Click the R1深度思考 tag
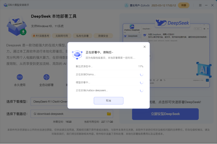The height and width of the screenshot is (144, 217). pos(41,36)
